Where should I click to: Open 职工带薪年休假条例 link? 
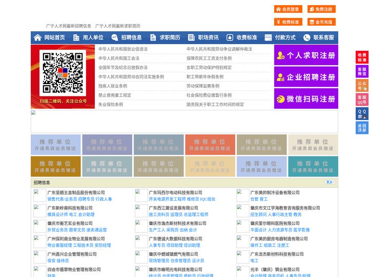click(x=205, y=77)
